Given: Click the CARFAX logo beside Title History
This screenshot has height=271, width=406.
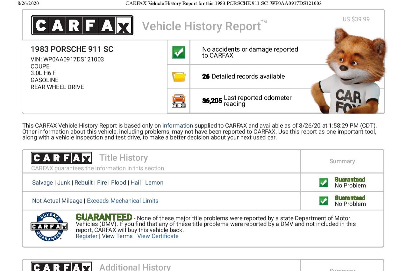Looking at the screenshot, I should 61,158.
